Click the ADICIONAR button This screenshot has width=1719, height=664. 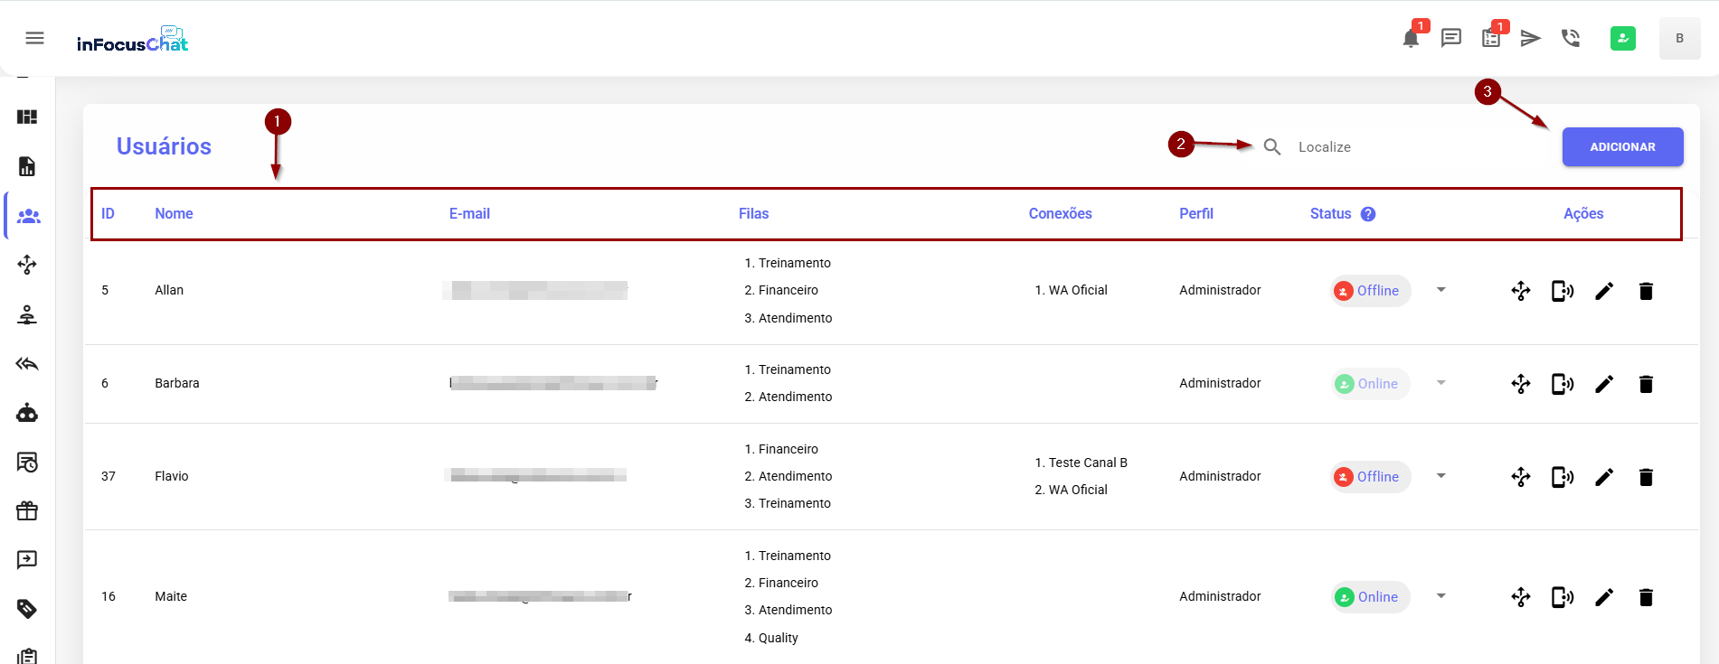tap(1622, 147)
